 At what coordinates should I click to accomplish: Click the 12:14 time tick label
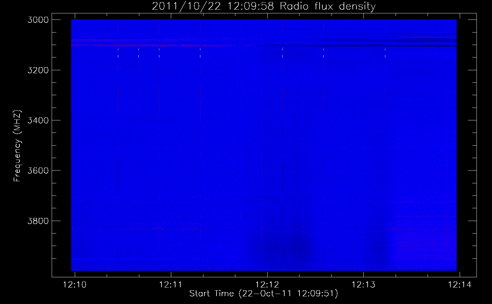(460, 285)
